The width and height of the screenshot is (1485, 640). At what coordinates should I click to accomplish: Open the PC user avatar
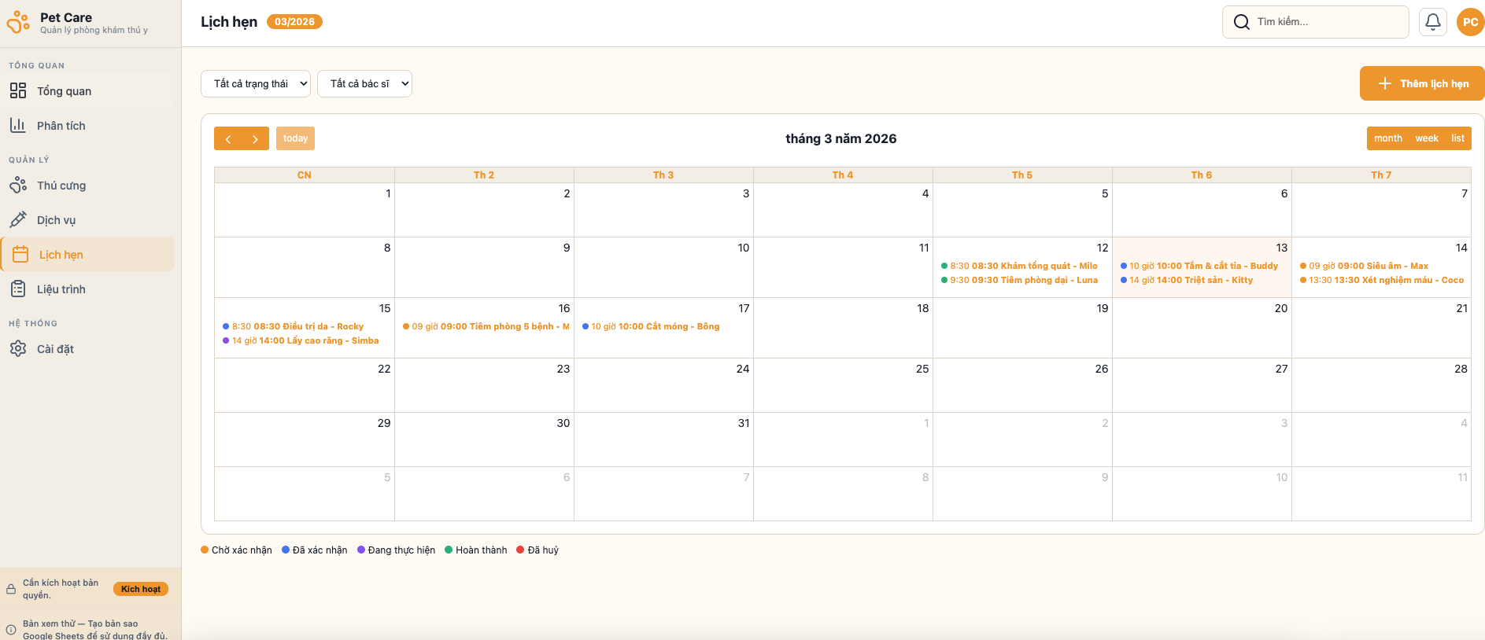1469,22
